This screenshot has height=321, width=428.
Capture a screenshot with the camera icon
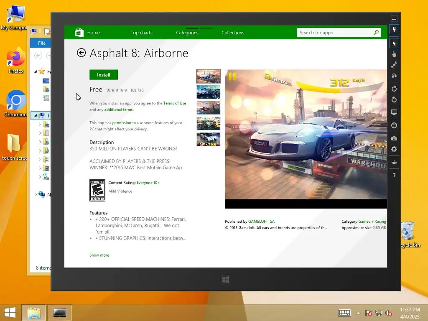pos(394,138)
